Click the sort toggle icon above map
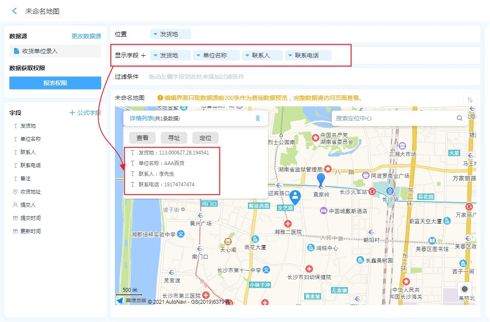 click(470, 100)
